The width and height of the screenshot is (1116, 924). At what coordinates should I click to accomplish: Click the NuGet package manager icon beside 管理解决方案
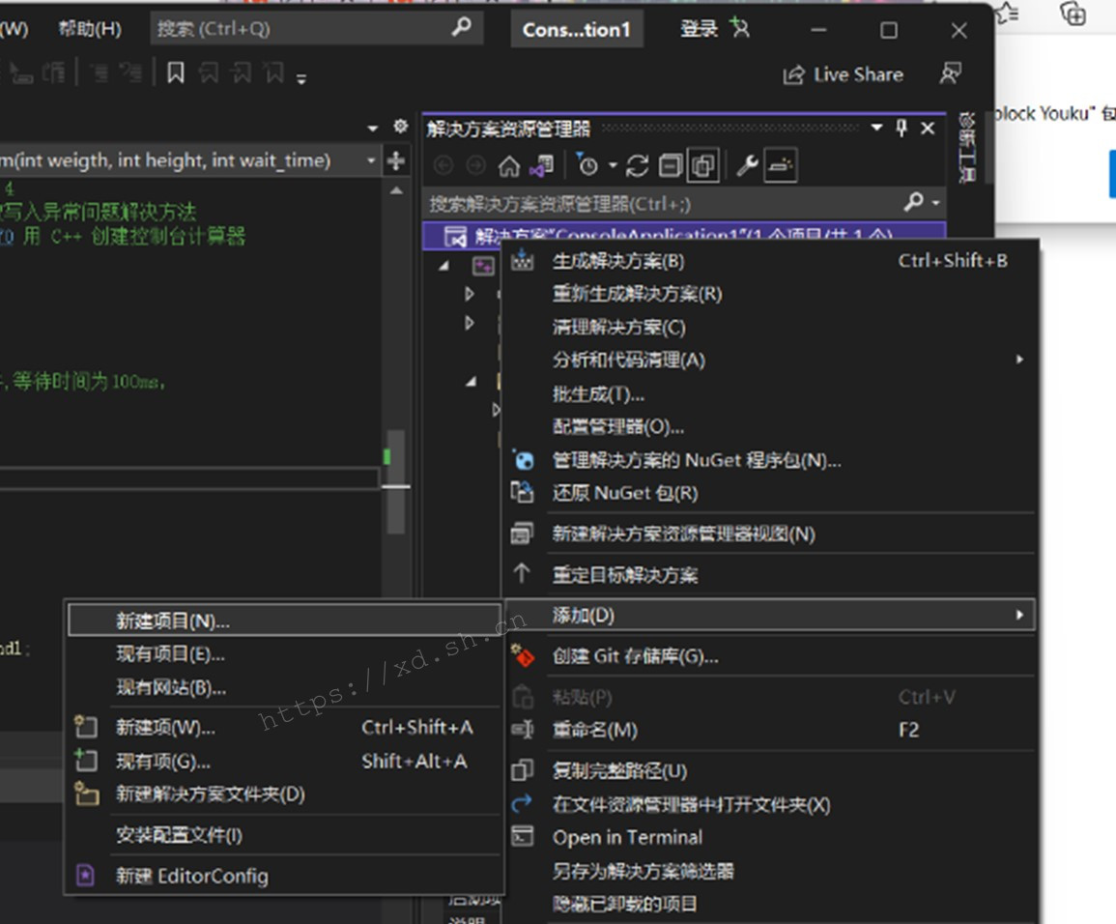pyautogui.click(x=523, y=461)
